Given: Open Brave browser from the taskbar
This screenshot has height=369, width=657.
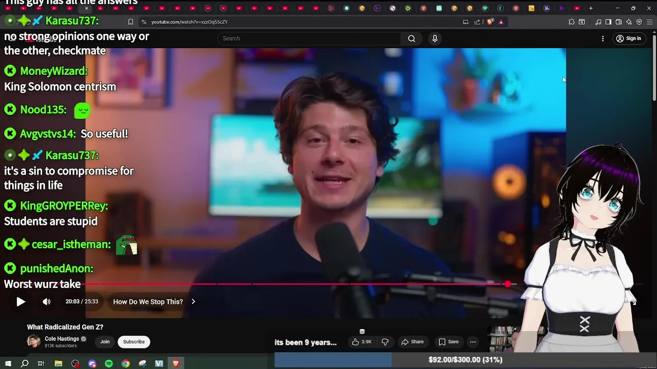Looking at the screenshot, I should click(x=176, y=363).
